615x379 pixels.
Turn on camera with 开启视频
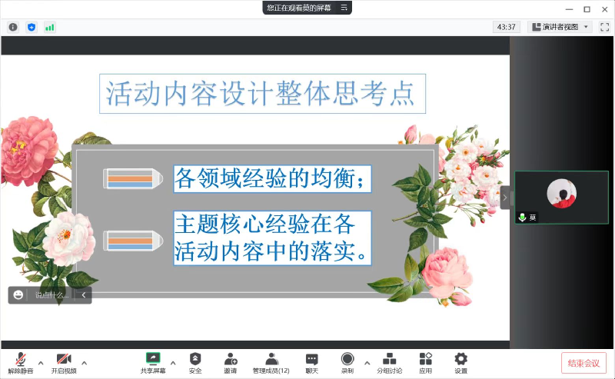(x=64, y=362)
